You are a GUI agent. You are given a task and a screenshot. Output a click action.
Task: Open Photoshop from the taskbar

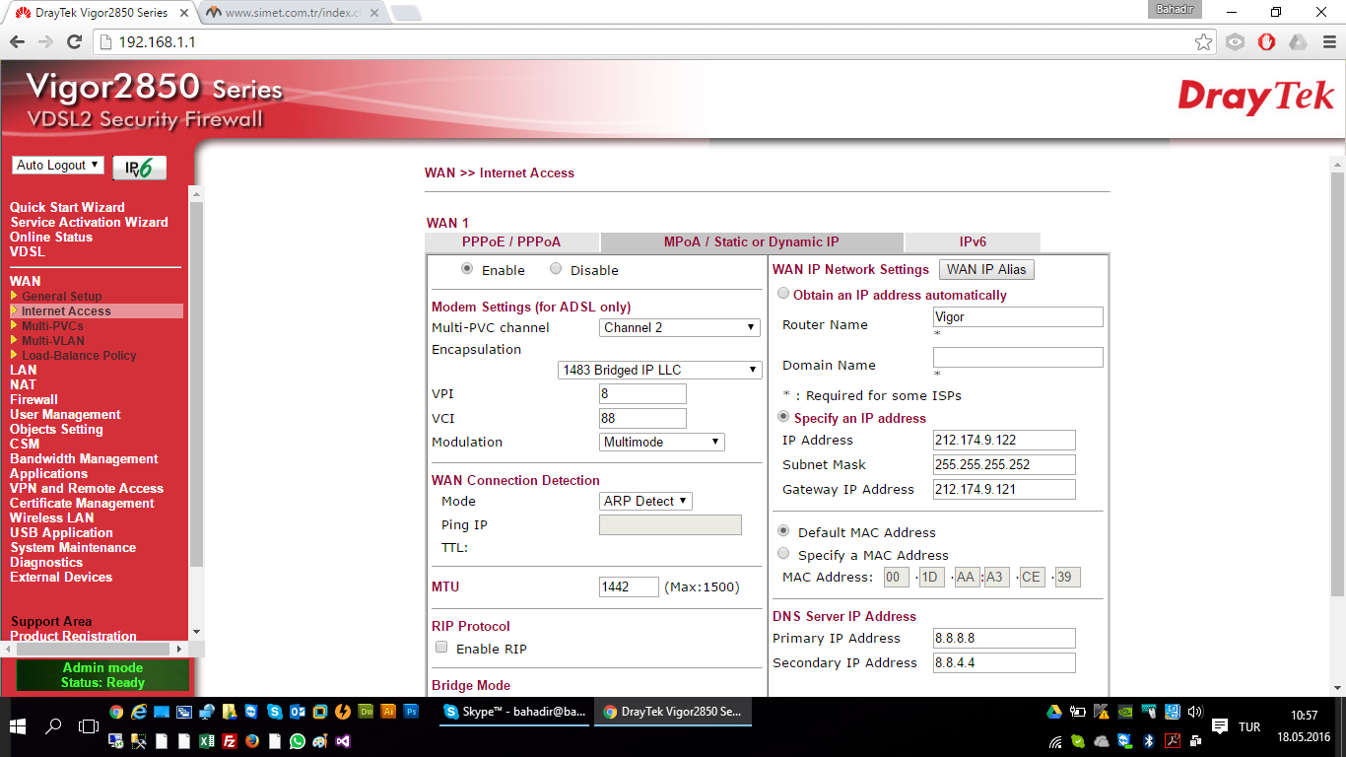tap(412, 711)
